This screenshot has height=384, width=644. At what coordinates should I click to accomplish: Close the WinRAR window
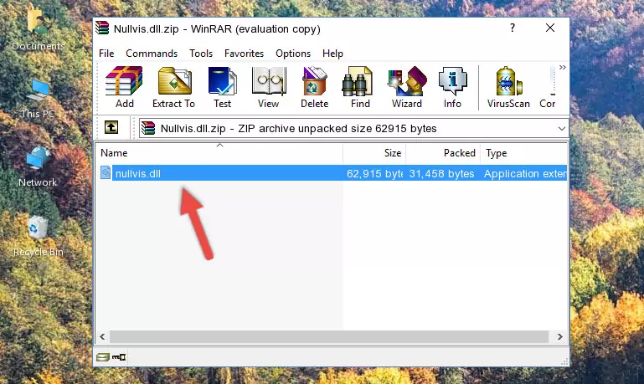tap(550, 28)
